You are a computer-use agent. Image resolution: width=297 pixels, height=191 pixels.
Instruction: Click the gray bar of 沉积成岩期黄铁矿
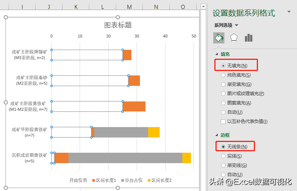click(x=125, y=158)
